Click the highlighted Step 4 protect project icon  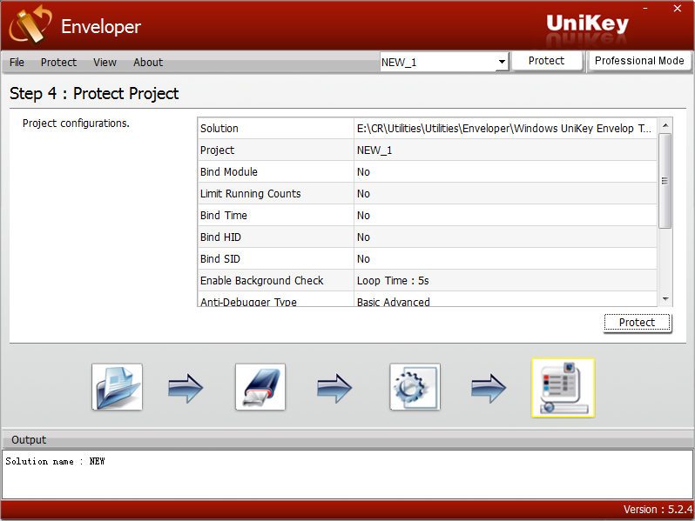point(563,388)
